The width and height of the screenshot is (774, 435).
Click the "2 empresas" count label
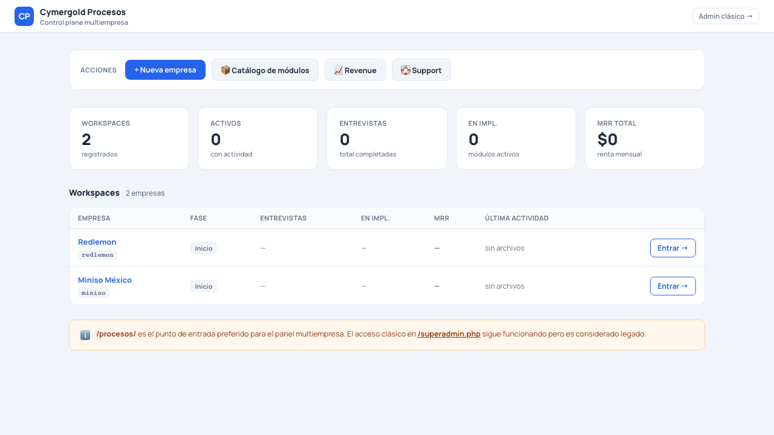click(x=145, y=193)
